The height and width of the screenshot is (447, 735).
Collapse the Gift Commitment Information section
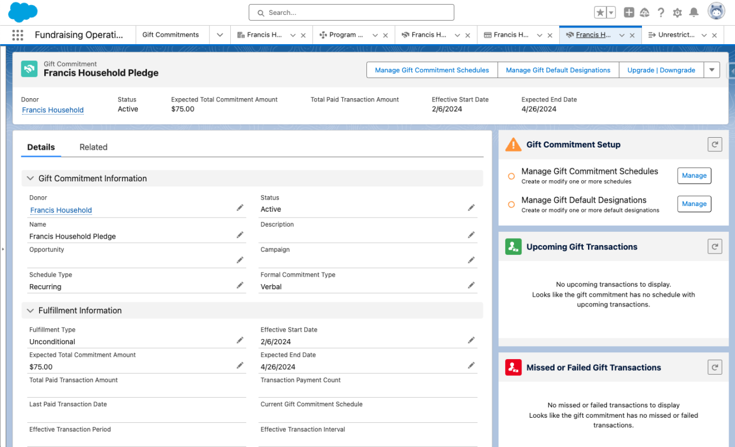coord(30,178)
